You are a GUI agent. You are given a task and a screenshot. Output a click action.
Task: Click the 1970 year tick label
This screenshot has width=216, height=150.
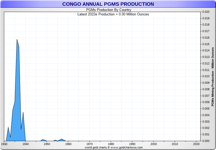tap(90, 144)
